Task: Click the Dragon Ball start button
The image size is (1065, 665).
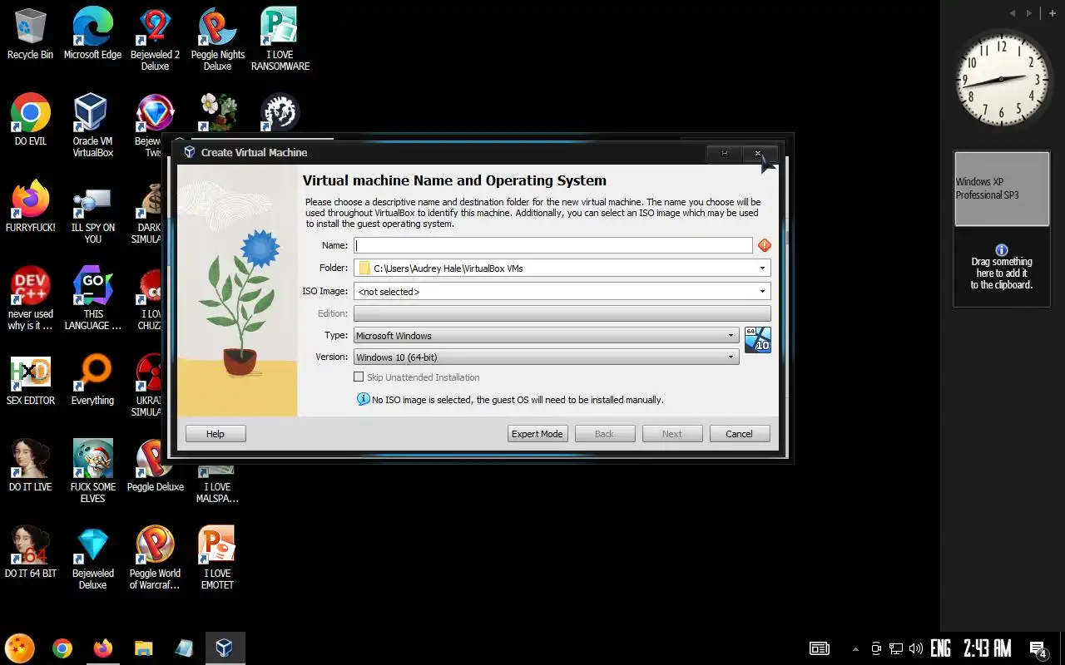Action: pos(20,648)
